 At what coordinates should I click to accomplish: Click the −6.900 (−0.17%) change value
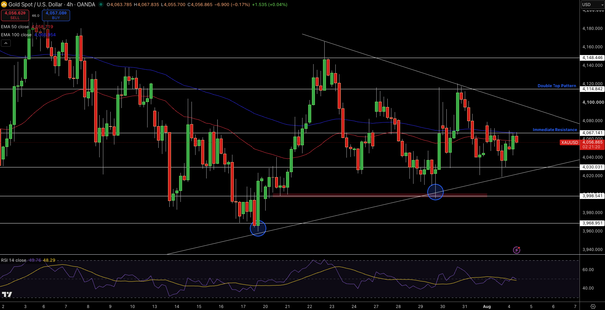(x=232, y=5)
